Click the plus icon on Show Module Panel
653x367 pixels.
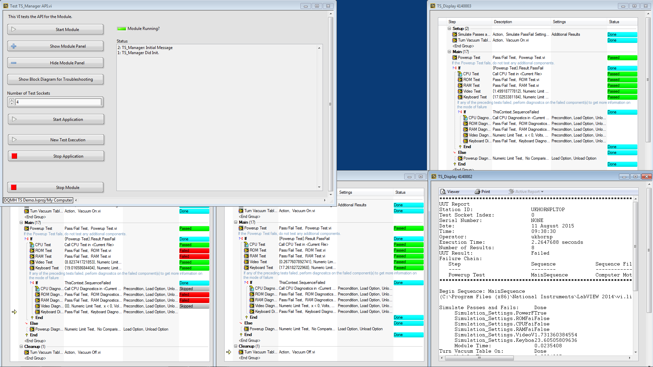[14, 46]
